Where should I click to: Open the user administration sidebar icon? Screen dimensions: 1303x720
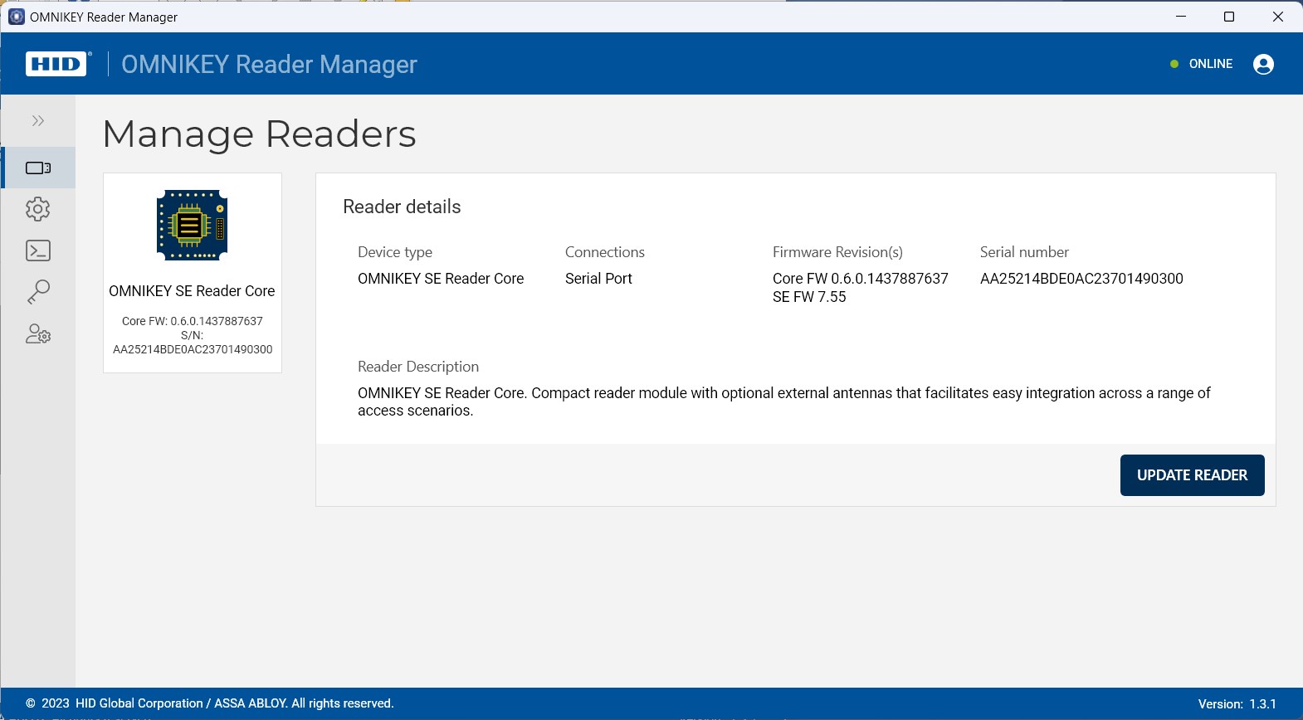coord(38,333)
